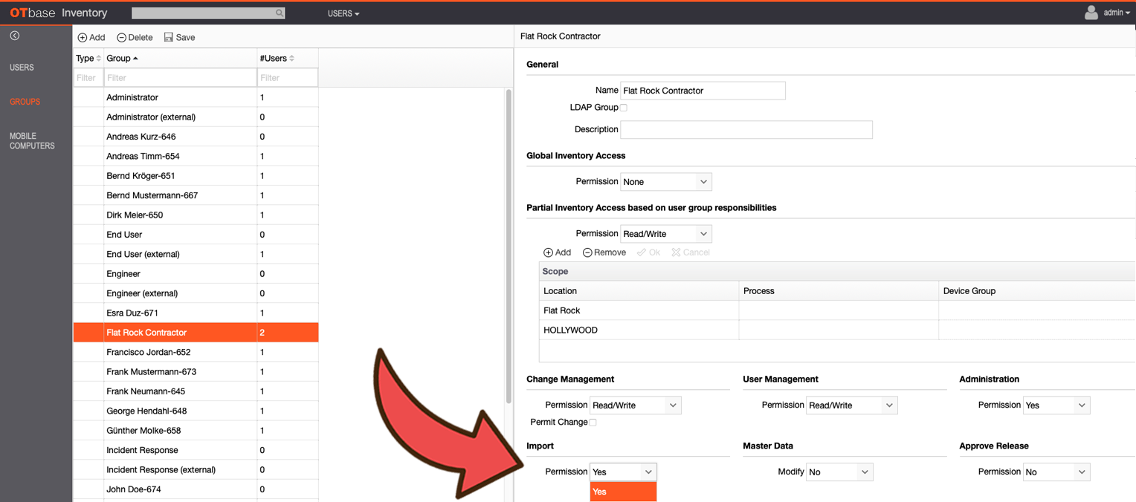The height and width of the screenshot is (502, 1136).
Task: Click Remove scope minus icon
Action: tap(587, 252)
